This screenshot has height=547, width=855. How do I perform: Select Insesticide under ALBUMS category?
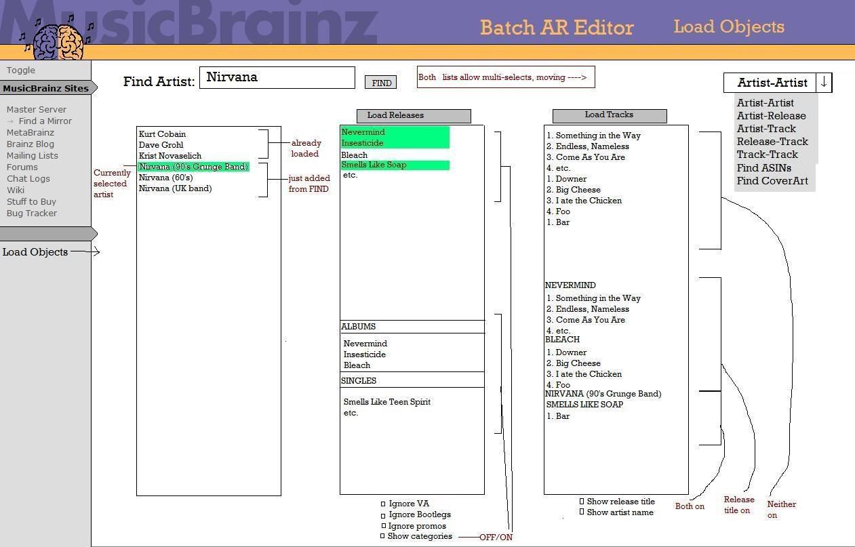click(365, 354)
